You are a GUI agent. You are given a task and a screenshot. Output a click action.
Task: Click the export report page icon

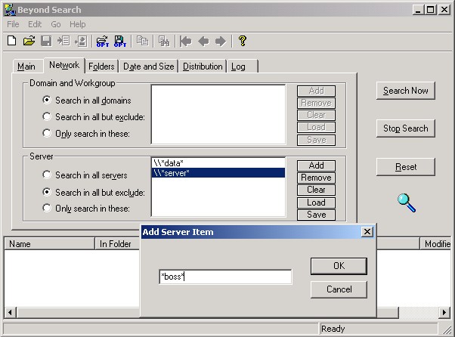point(81,41)
